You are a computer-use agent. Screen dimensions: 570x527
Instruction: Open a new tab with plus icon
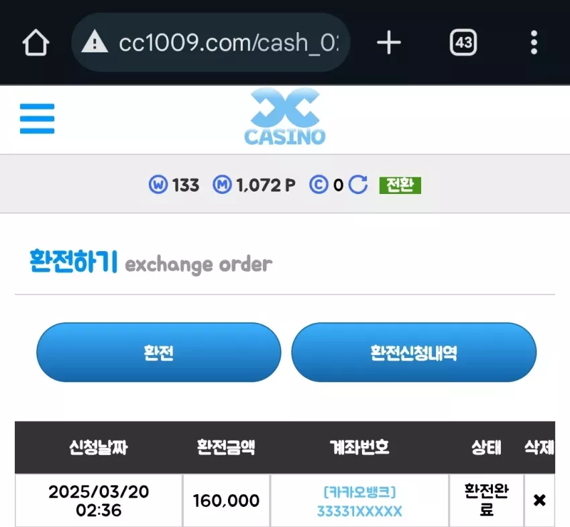coord(388,42)
